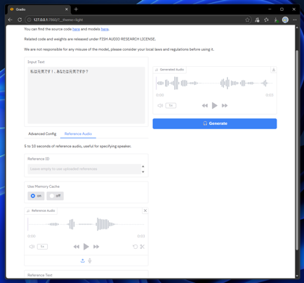
Task: Close the Gradio browser tab
Action: [67, 9]
